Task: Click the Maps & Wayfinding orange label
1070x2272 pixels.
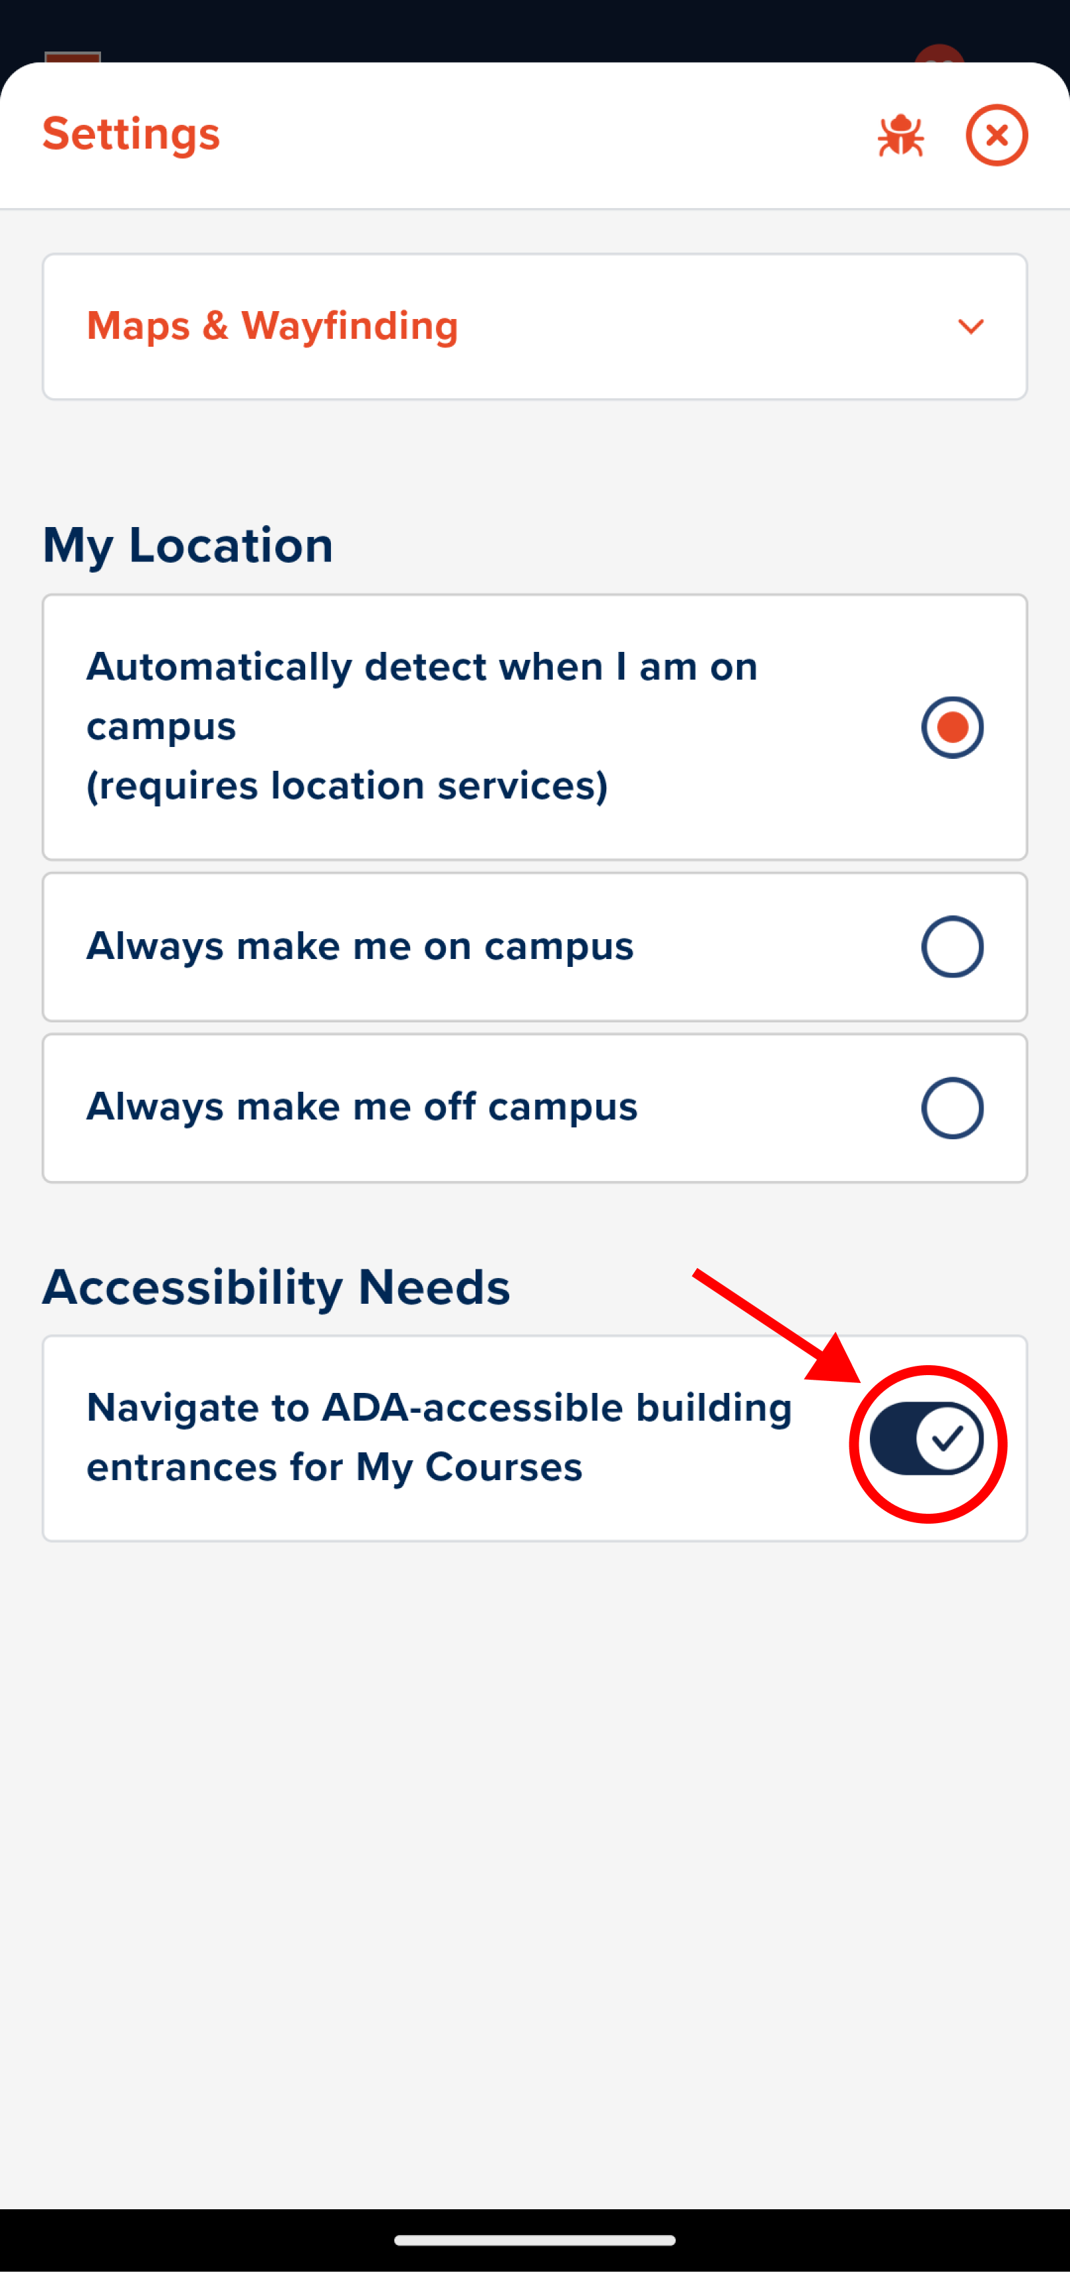Action: [x=273, y=326]
